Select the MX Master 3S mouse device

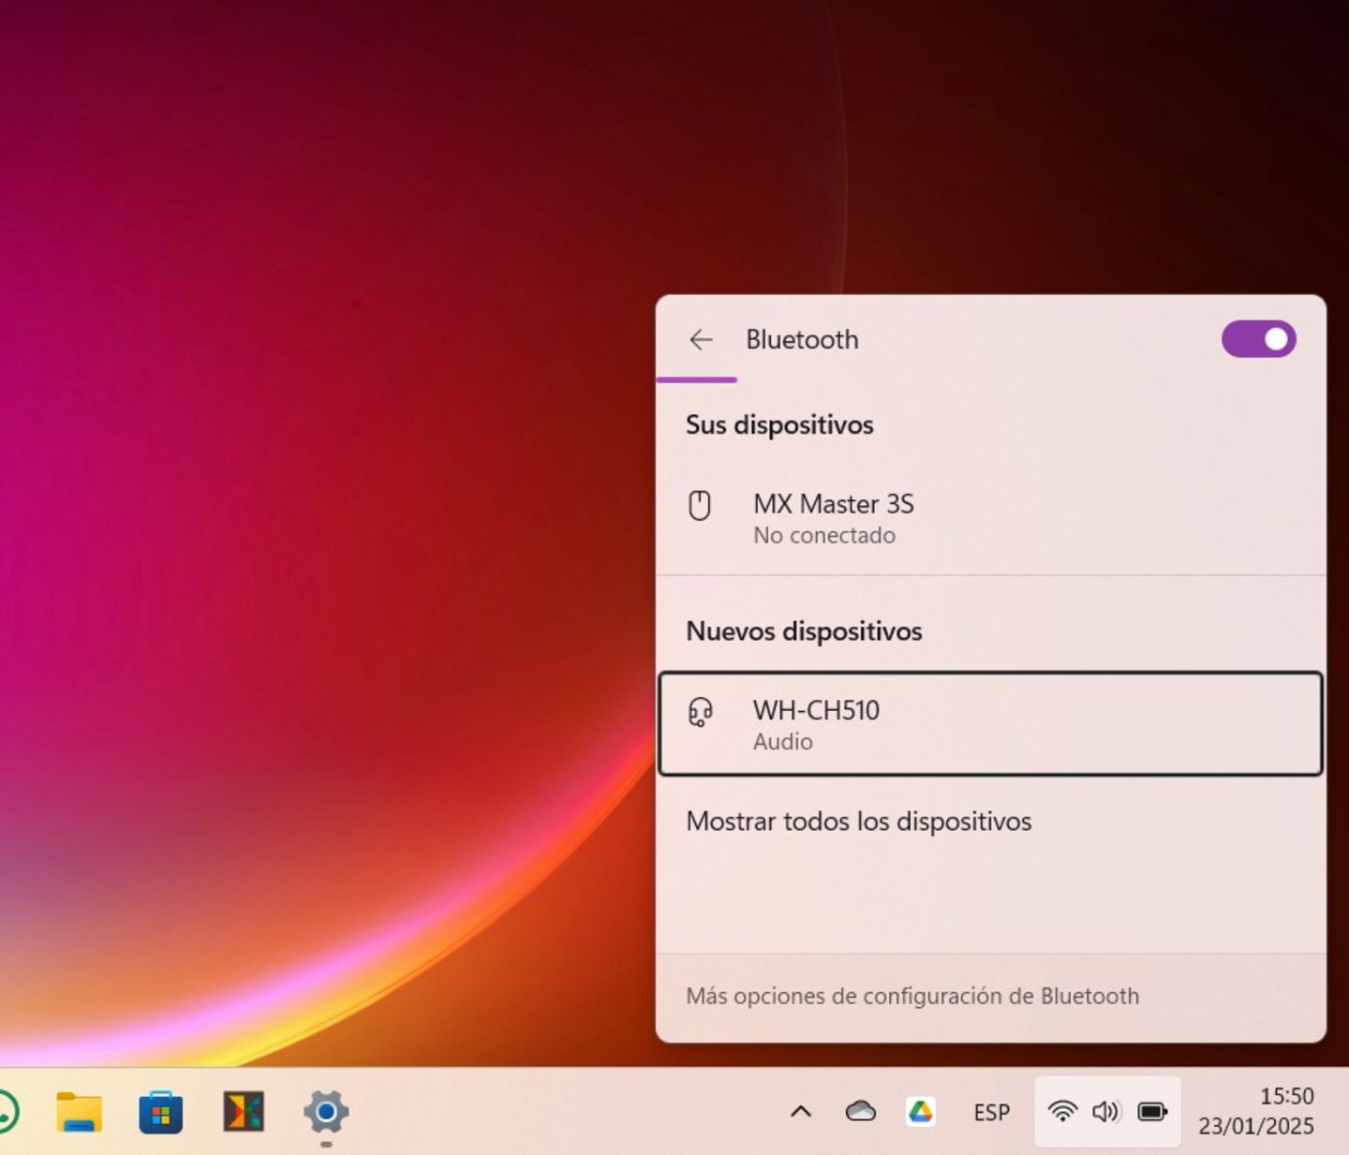pyautogui.click(x=991, y=518)
